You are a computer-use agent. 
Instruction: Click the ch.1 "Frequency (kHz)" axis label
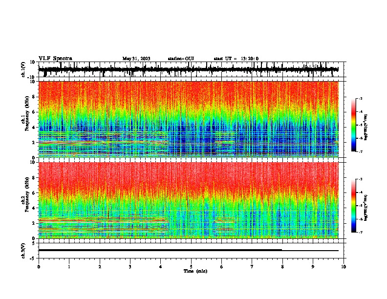(27, 114)
